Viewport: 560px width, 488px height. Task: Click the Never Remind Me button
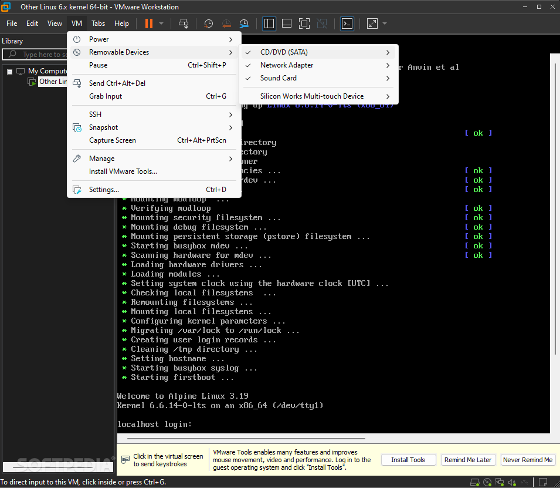(x=528, y=460)
